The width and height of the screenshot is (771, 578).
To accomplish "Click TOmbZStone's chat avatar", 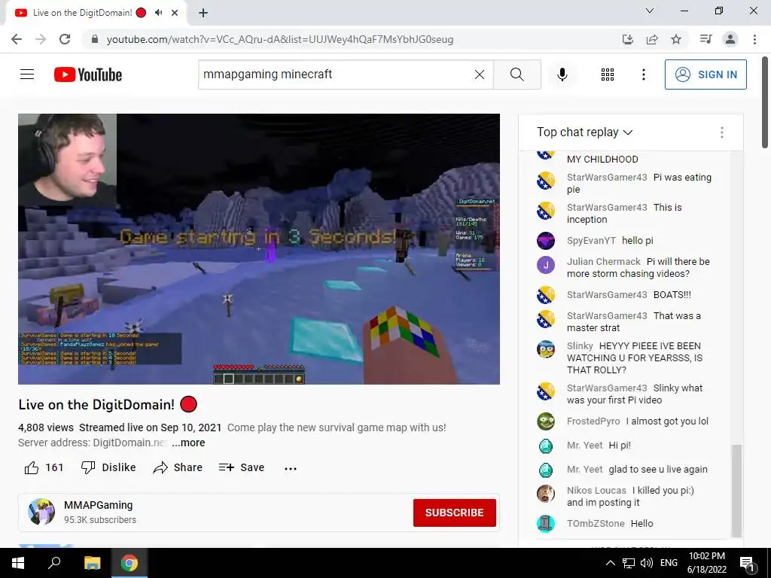I will [x=546, y=524].
